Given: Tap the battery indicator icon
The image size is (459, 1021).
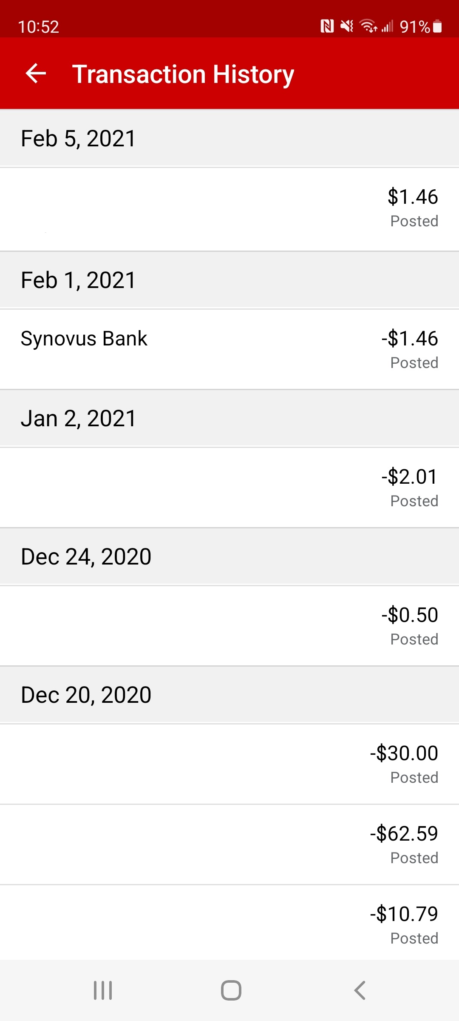Looking at the screenshot, I should click(x=437, y=26).
